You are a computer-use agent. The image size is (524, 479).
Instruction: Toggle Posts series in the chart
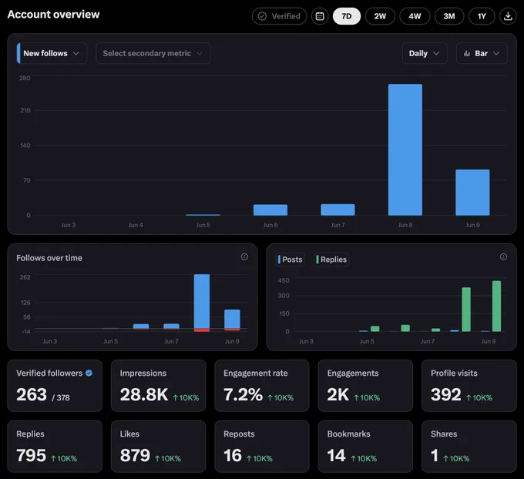tap(290, 260)
